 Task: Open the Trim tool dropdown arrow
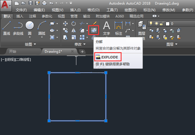87,24
